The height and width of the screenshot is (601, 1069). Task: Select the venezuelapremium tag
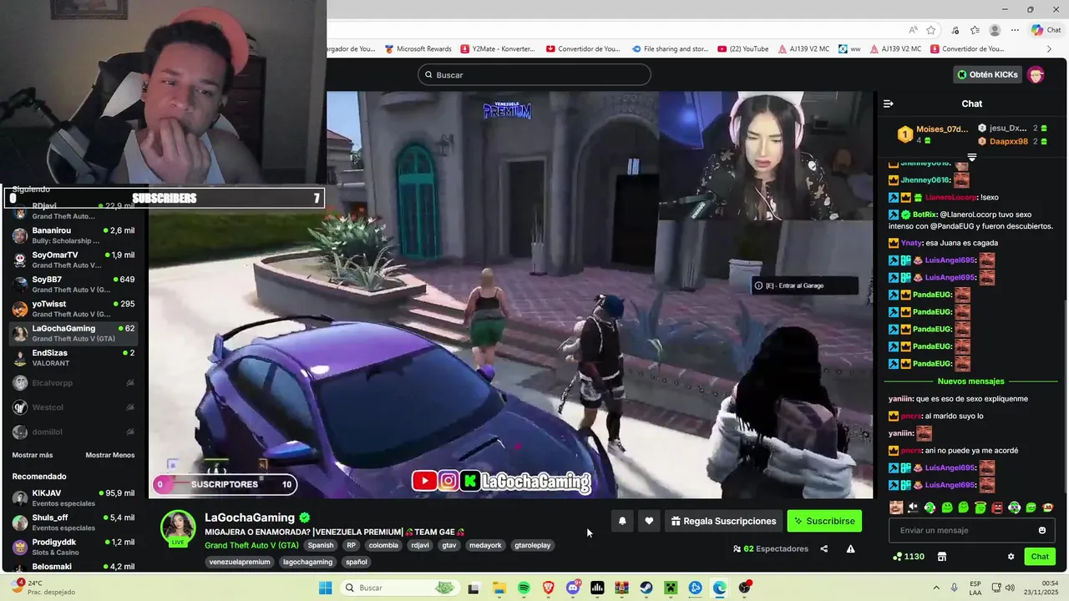pyautogui.click(x=240, y=562)
